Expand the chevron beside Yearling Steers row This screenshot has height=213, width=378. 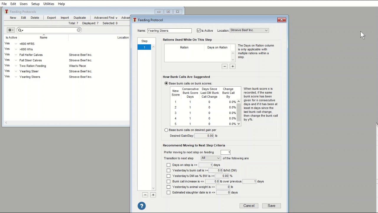[x=16, y=77]
